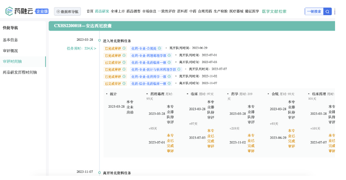Screen dimensions: 346x180
Task: Click clock icon beside 化药-专业-化药临床一部
Action: (x=169, y=62)
